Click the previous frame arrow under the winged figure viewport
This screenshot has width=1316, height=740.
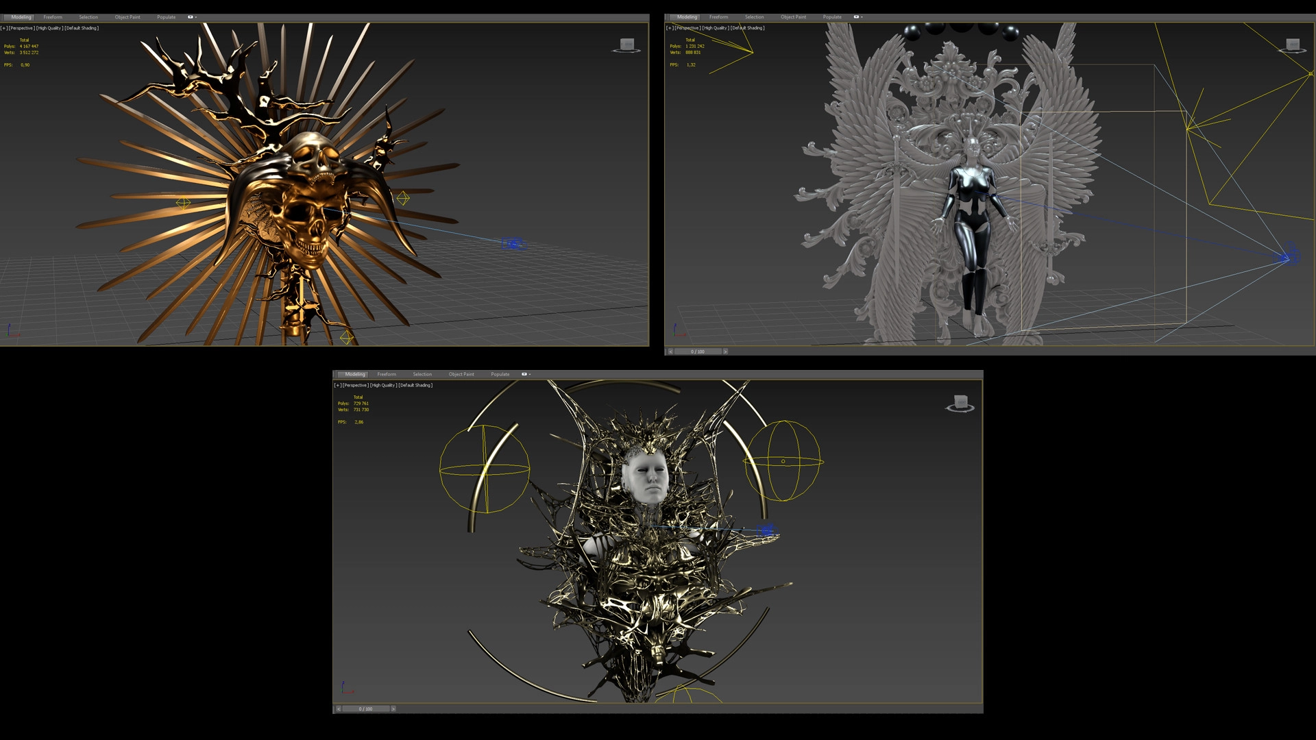click(x=670, y=351)
